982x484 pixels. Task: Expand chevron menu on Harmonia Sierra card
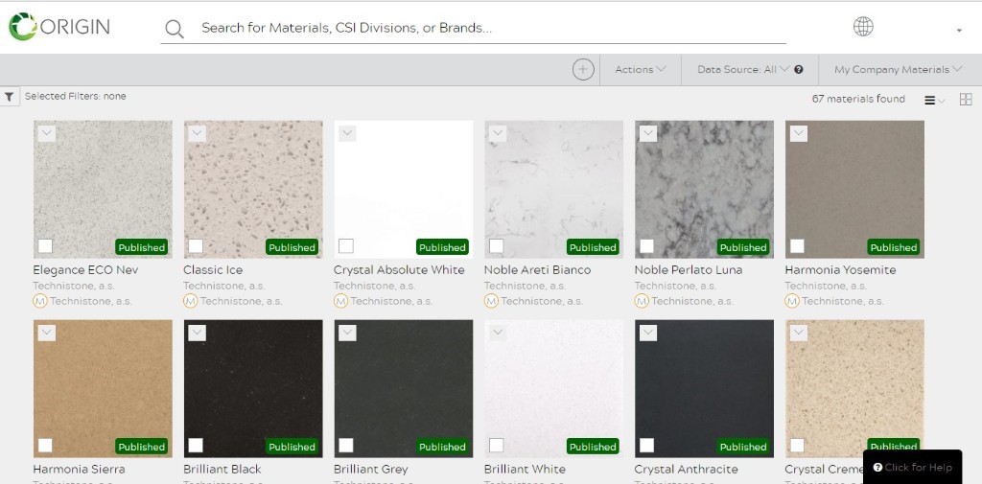pos(47,334)
